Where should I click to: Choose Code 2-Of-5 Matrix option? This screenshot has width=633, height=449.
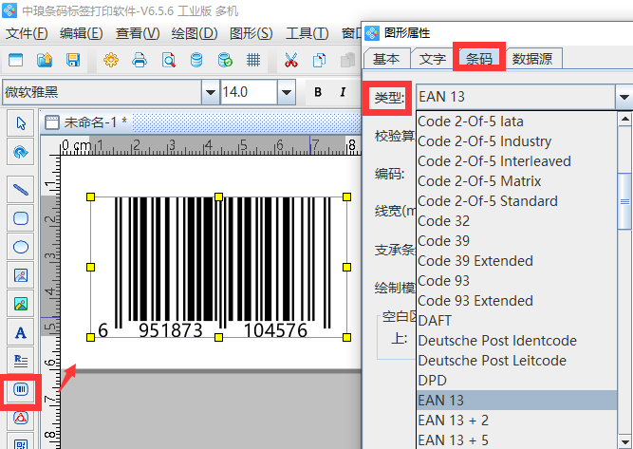pyautogui.click(x=516, y=181)
